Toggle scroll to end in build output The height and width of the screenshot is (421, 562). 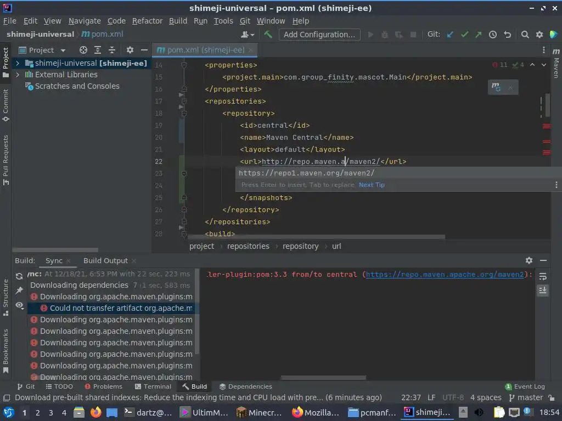543,291
